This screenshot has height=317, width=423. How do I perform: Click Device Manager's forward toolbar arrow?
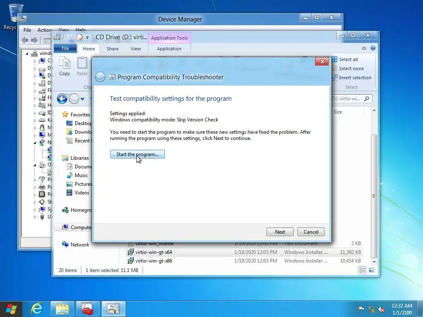click(34, 40)
